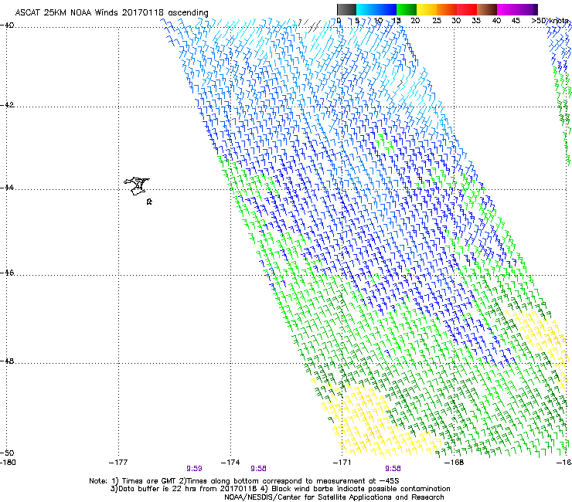Click the -48 latitude axis label
This screenshot has height=502, width=572.
coord(7,361)
